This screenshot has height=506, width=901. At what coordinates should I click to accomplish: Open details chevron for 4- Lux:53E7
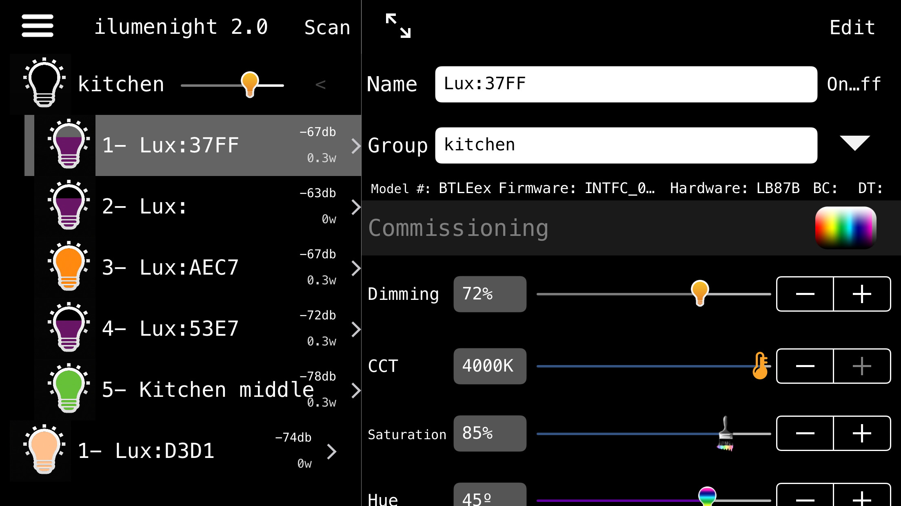click(x=356, y=329)
